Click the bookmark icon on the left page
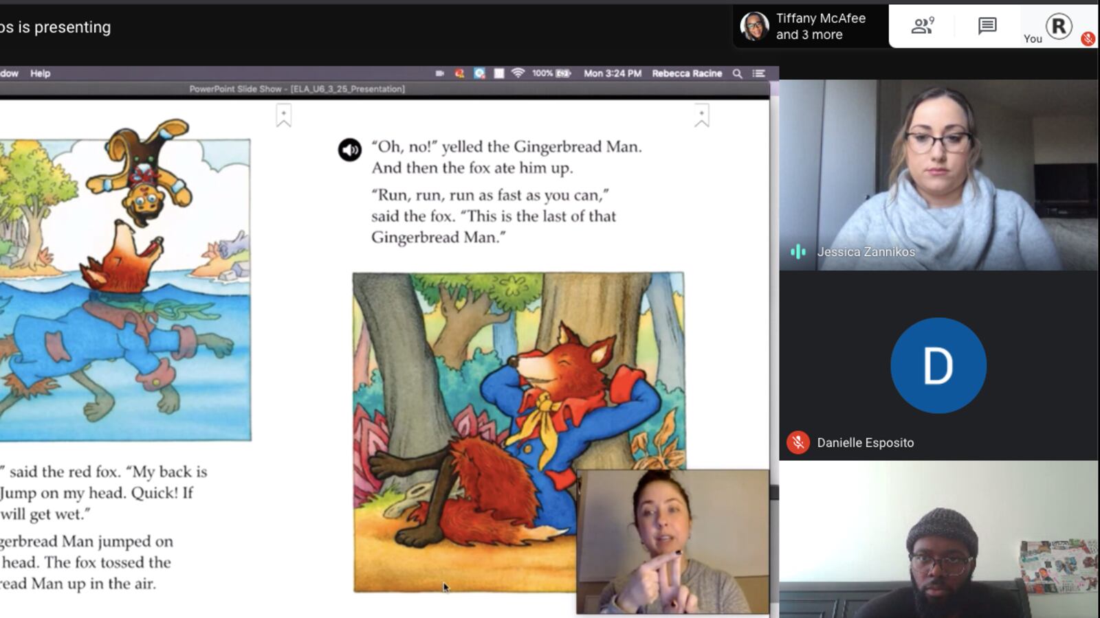This screenshot has height=618, width=1100. click(283, 115)
